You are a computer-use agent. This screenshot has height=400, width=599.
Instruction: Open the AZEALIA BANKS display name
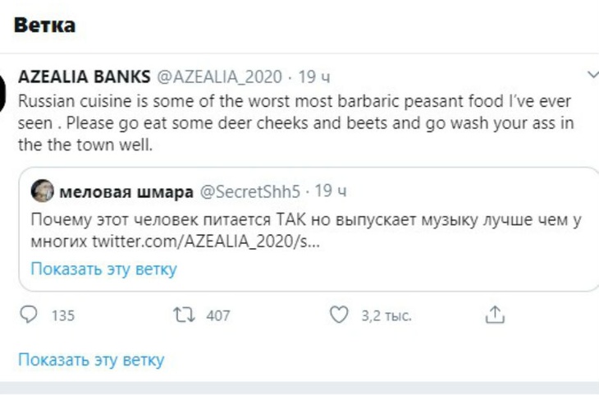(x=84, y=77)
